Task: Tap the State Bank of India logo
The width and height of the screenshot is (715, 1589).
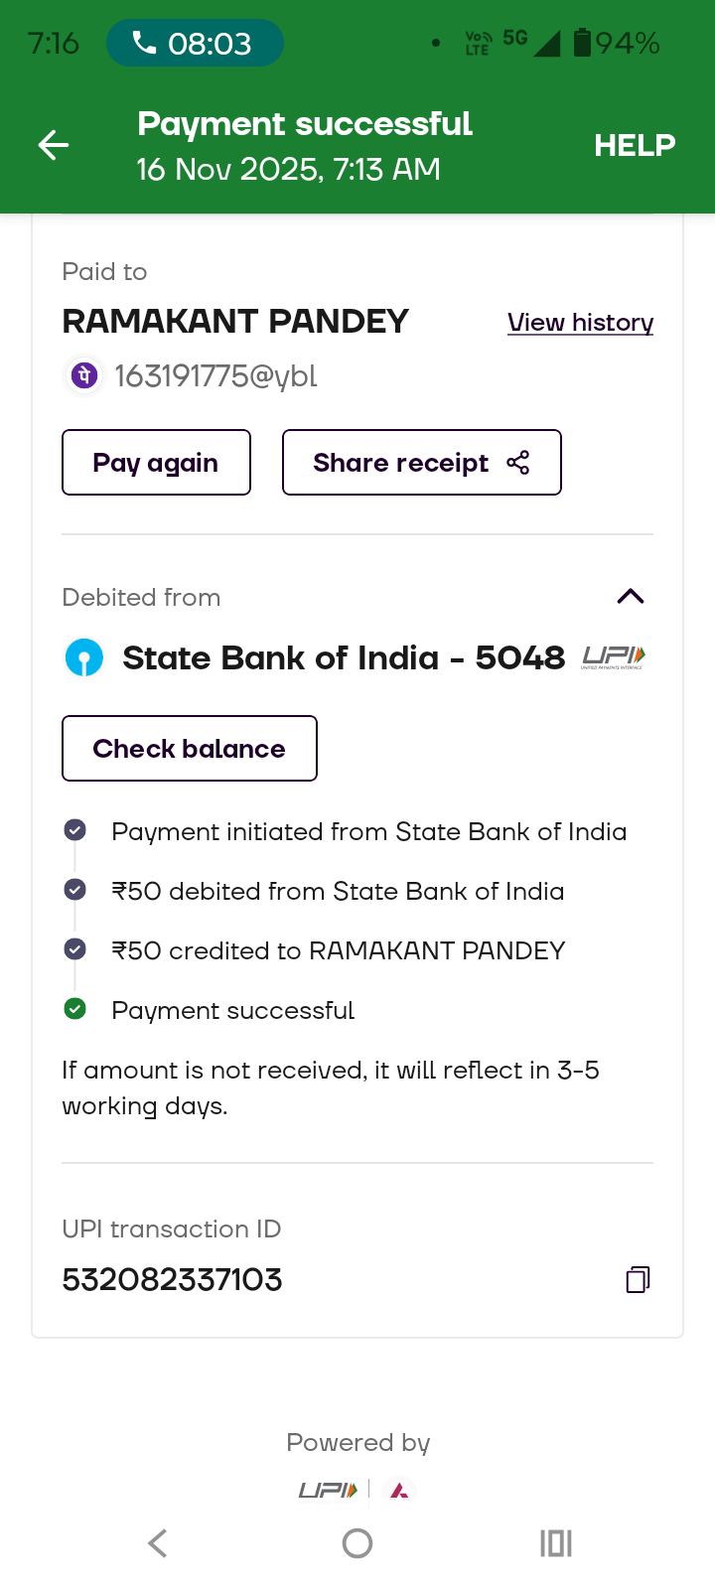Action: (84, 657)
